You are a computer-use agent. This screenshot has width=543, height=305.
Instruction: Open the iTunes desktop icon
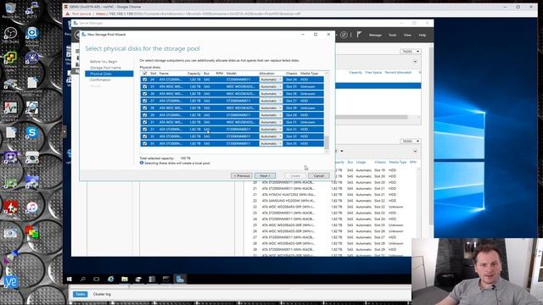click(x=32, y=208)
